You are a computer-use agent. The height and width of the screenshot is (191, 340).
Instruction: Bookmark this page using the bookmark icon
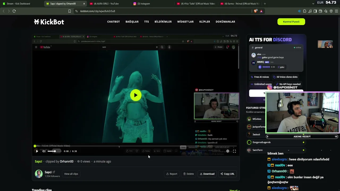point(70,11)
